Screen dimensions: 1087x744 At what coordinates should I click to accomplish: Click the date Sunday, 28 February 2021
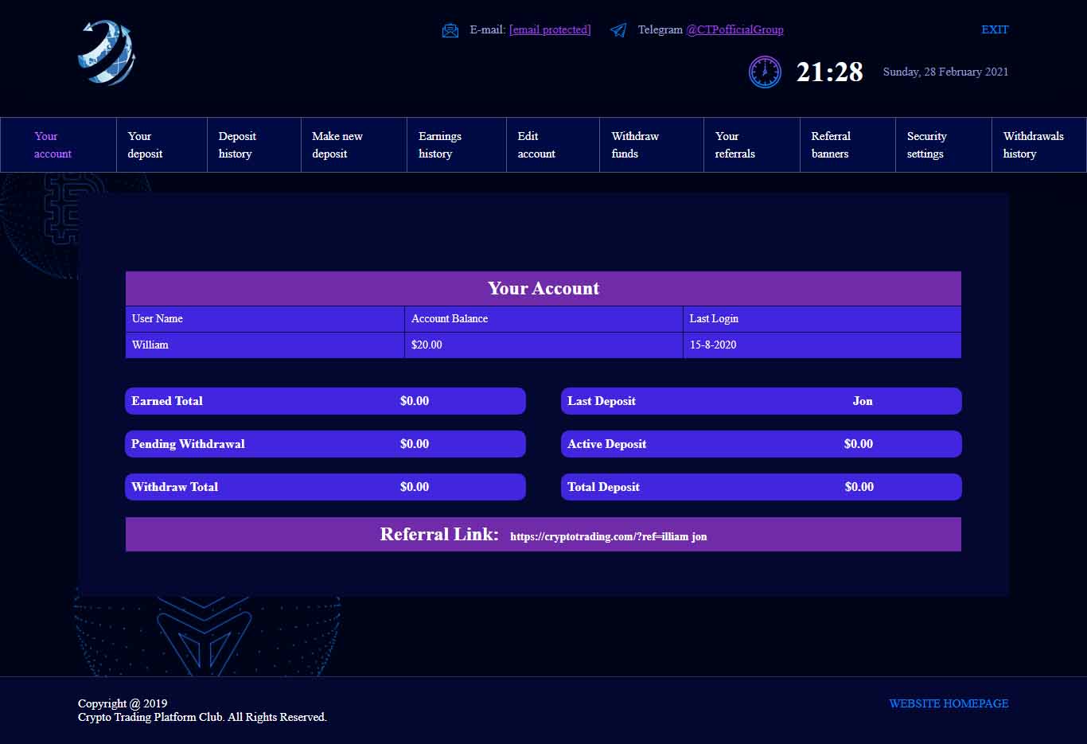(x=945, y=72)
